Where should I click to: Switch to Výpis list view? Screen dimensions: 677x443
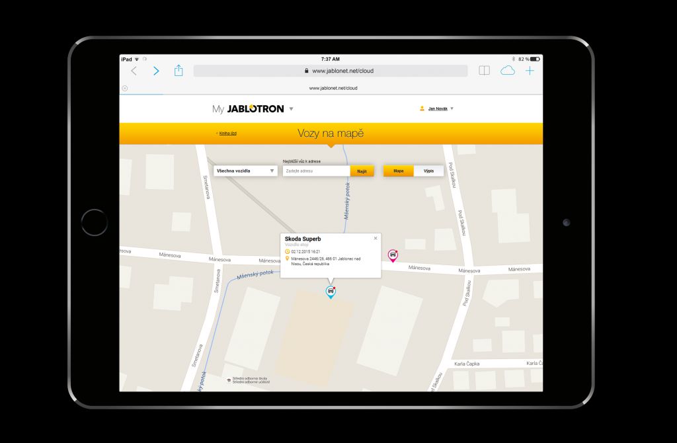coord(428,171)
